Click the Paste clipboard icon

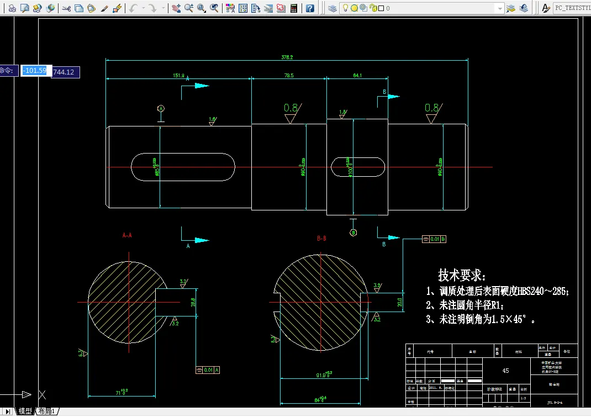91,8
